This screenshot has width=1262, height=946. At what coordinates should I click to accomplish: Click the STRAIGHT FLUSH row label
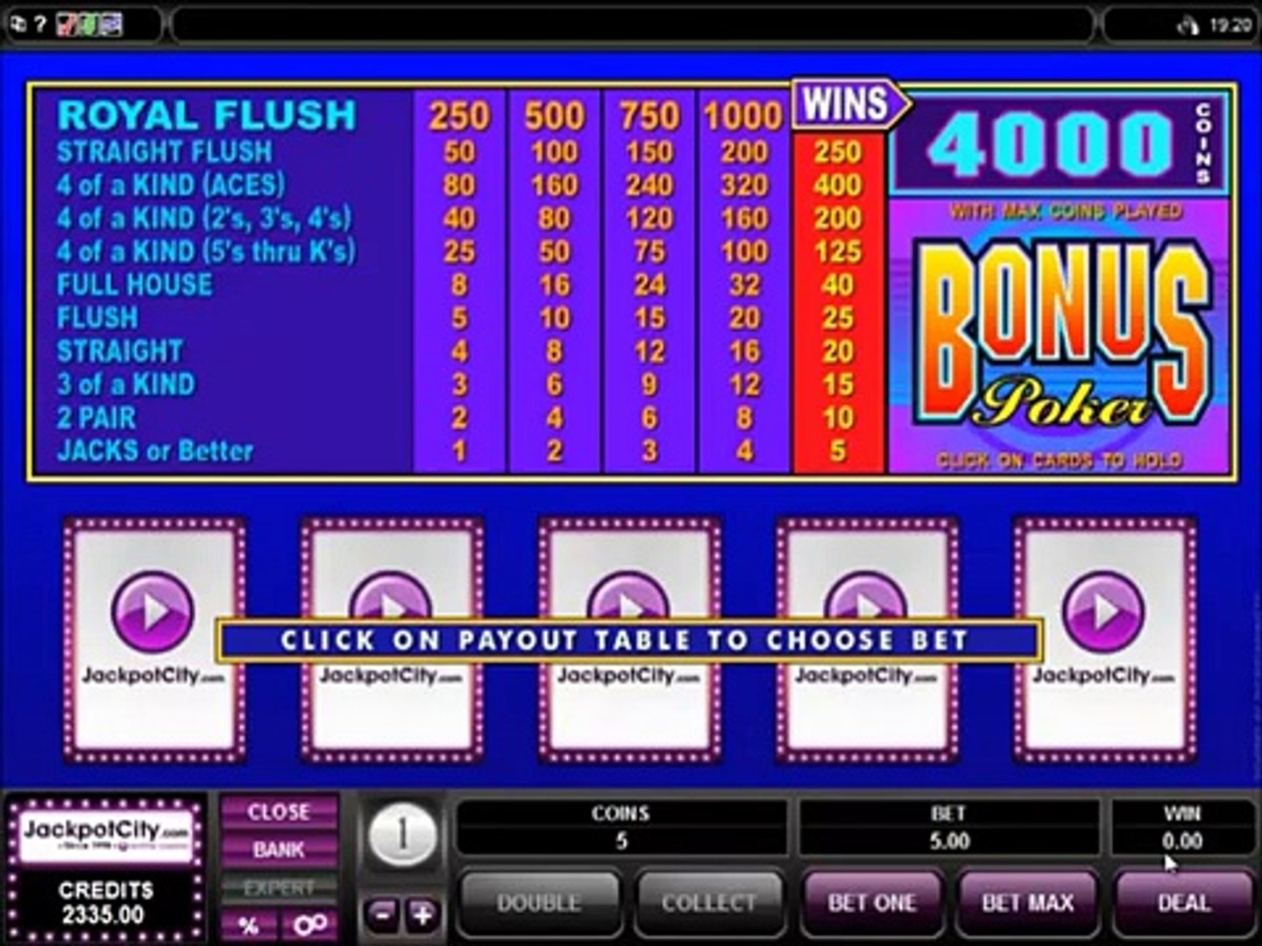[165, 152]
